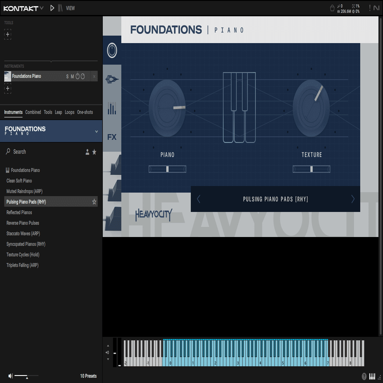Switch to the Loops tab
Screen dimensions: 383x383
tap(69, 112)
